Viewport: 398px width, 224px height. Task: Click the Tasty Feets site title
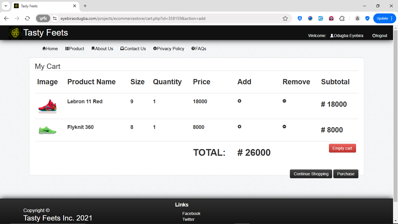pos(46,33)
